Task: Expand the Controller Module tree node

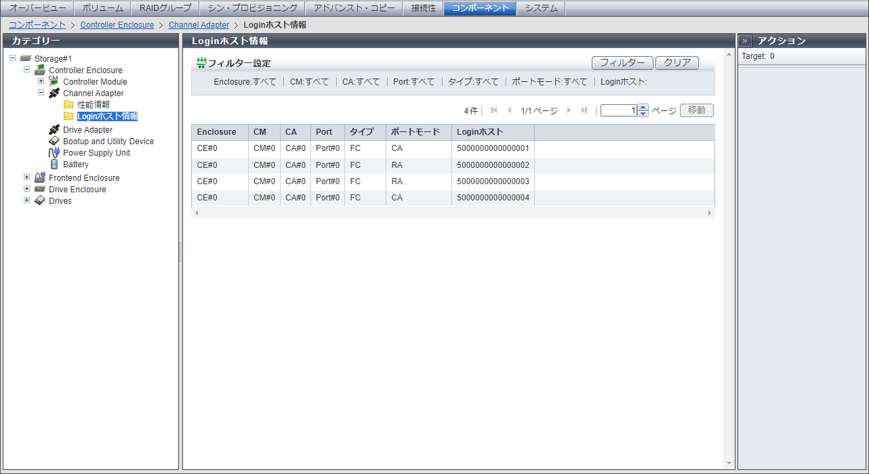Action: [x=41, y=81]
